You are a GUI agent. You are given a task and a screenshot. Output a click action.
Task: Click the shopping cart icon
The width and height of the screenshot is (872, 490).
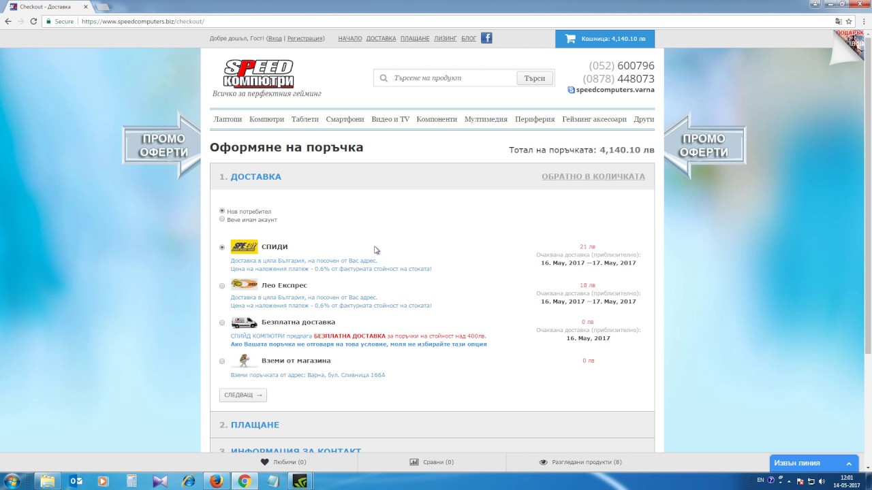(x=570, y=39)
